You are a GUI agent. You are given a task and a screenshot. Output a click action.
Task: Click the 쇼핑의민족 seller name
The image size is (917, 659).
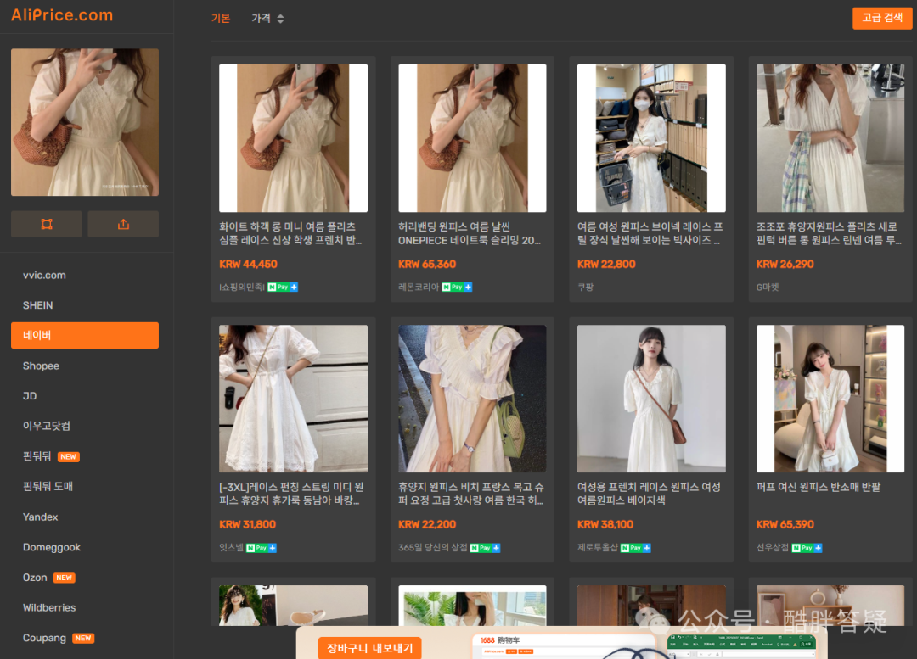click(242, 287)
